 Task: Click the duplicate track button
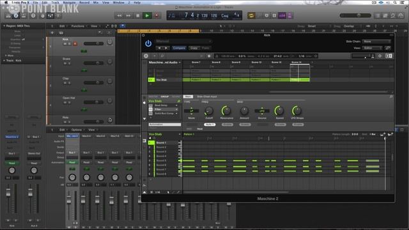[61, 33]
